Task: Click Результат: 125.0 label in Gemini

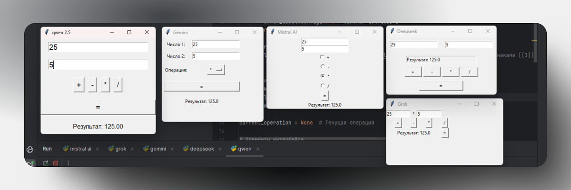Action: coord(202,101)
